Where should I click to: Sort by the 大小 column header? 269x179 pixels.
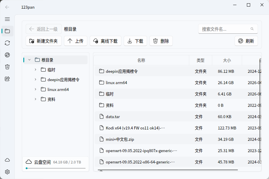pos(227,60)
